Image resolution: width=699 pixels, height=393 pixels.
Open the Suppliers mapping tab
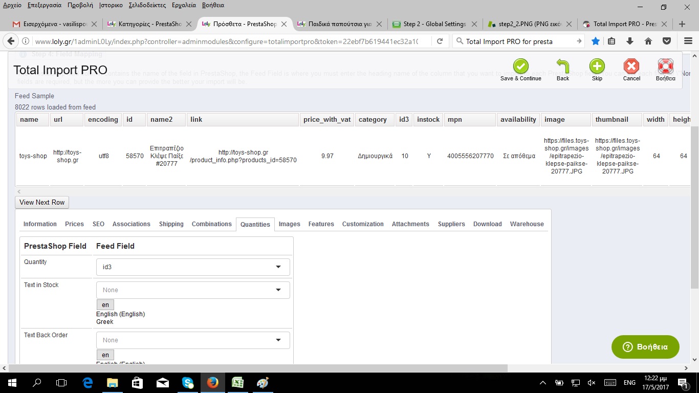451,224
